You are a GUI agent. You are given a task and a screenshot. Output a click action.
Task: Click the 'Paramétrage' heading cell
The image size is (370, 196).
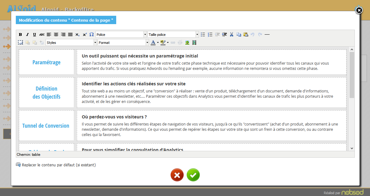(46, 62)
